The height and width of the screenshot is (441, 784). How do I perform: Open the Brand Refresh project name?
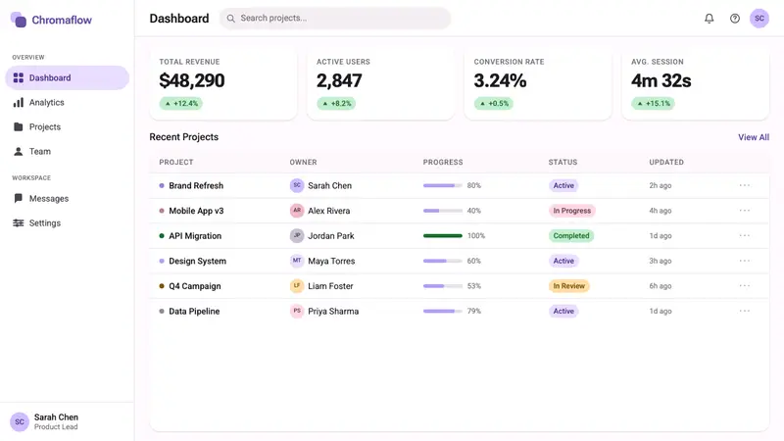(196, 185)
